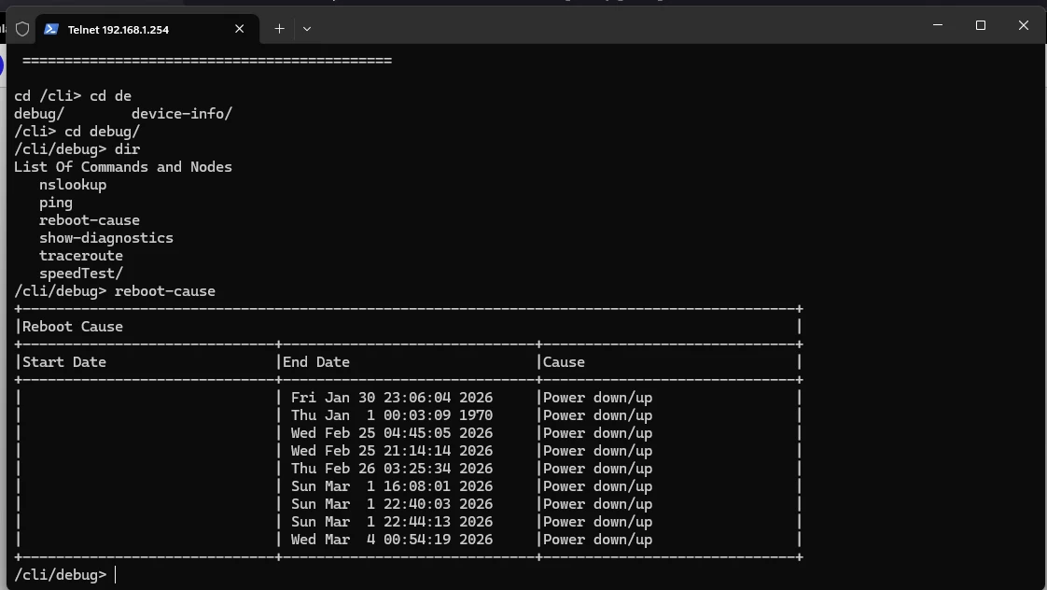This screenshot has width=1047, height=590.
Task: Click the date Fri Jan 30 23:06:04 2026
Action: pos(391,398)
